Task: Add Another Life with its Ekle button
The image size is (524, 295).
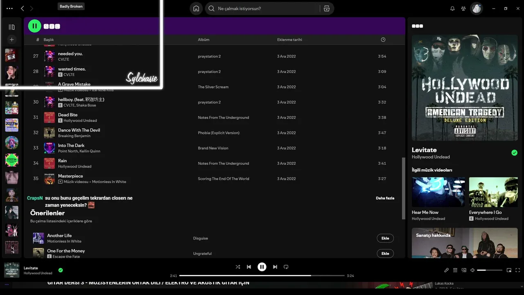Action: [x=385, y=238]
